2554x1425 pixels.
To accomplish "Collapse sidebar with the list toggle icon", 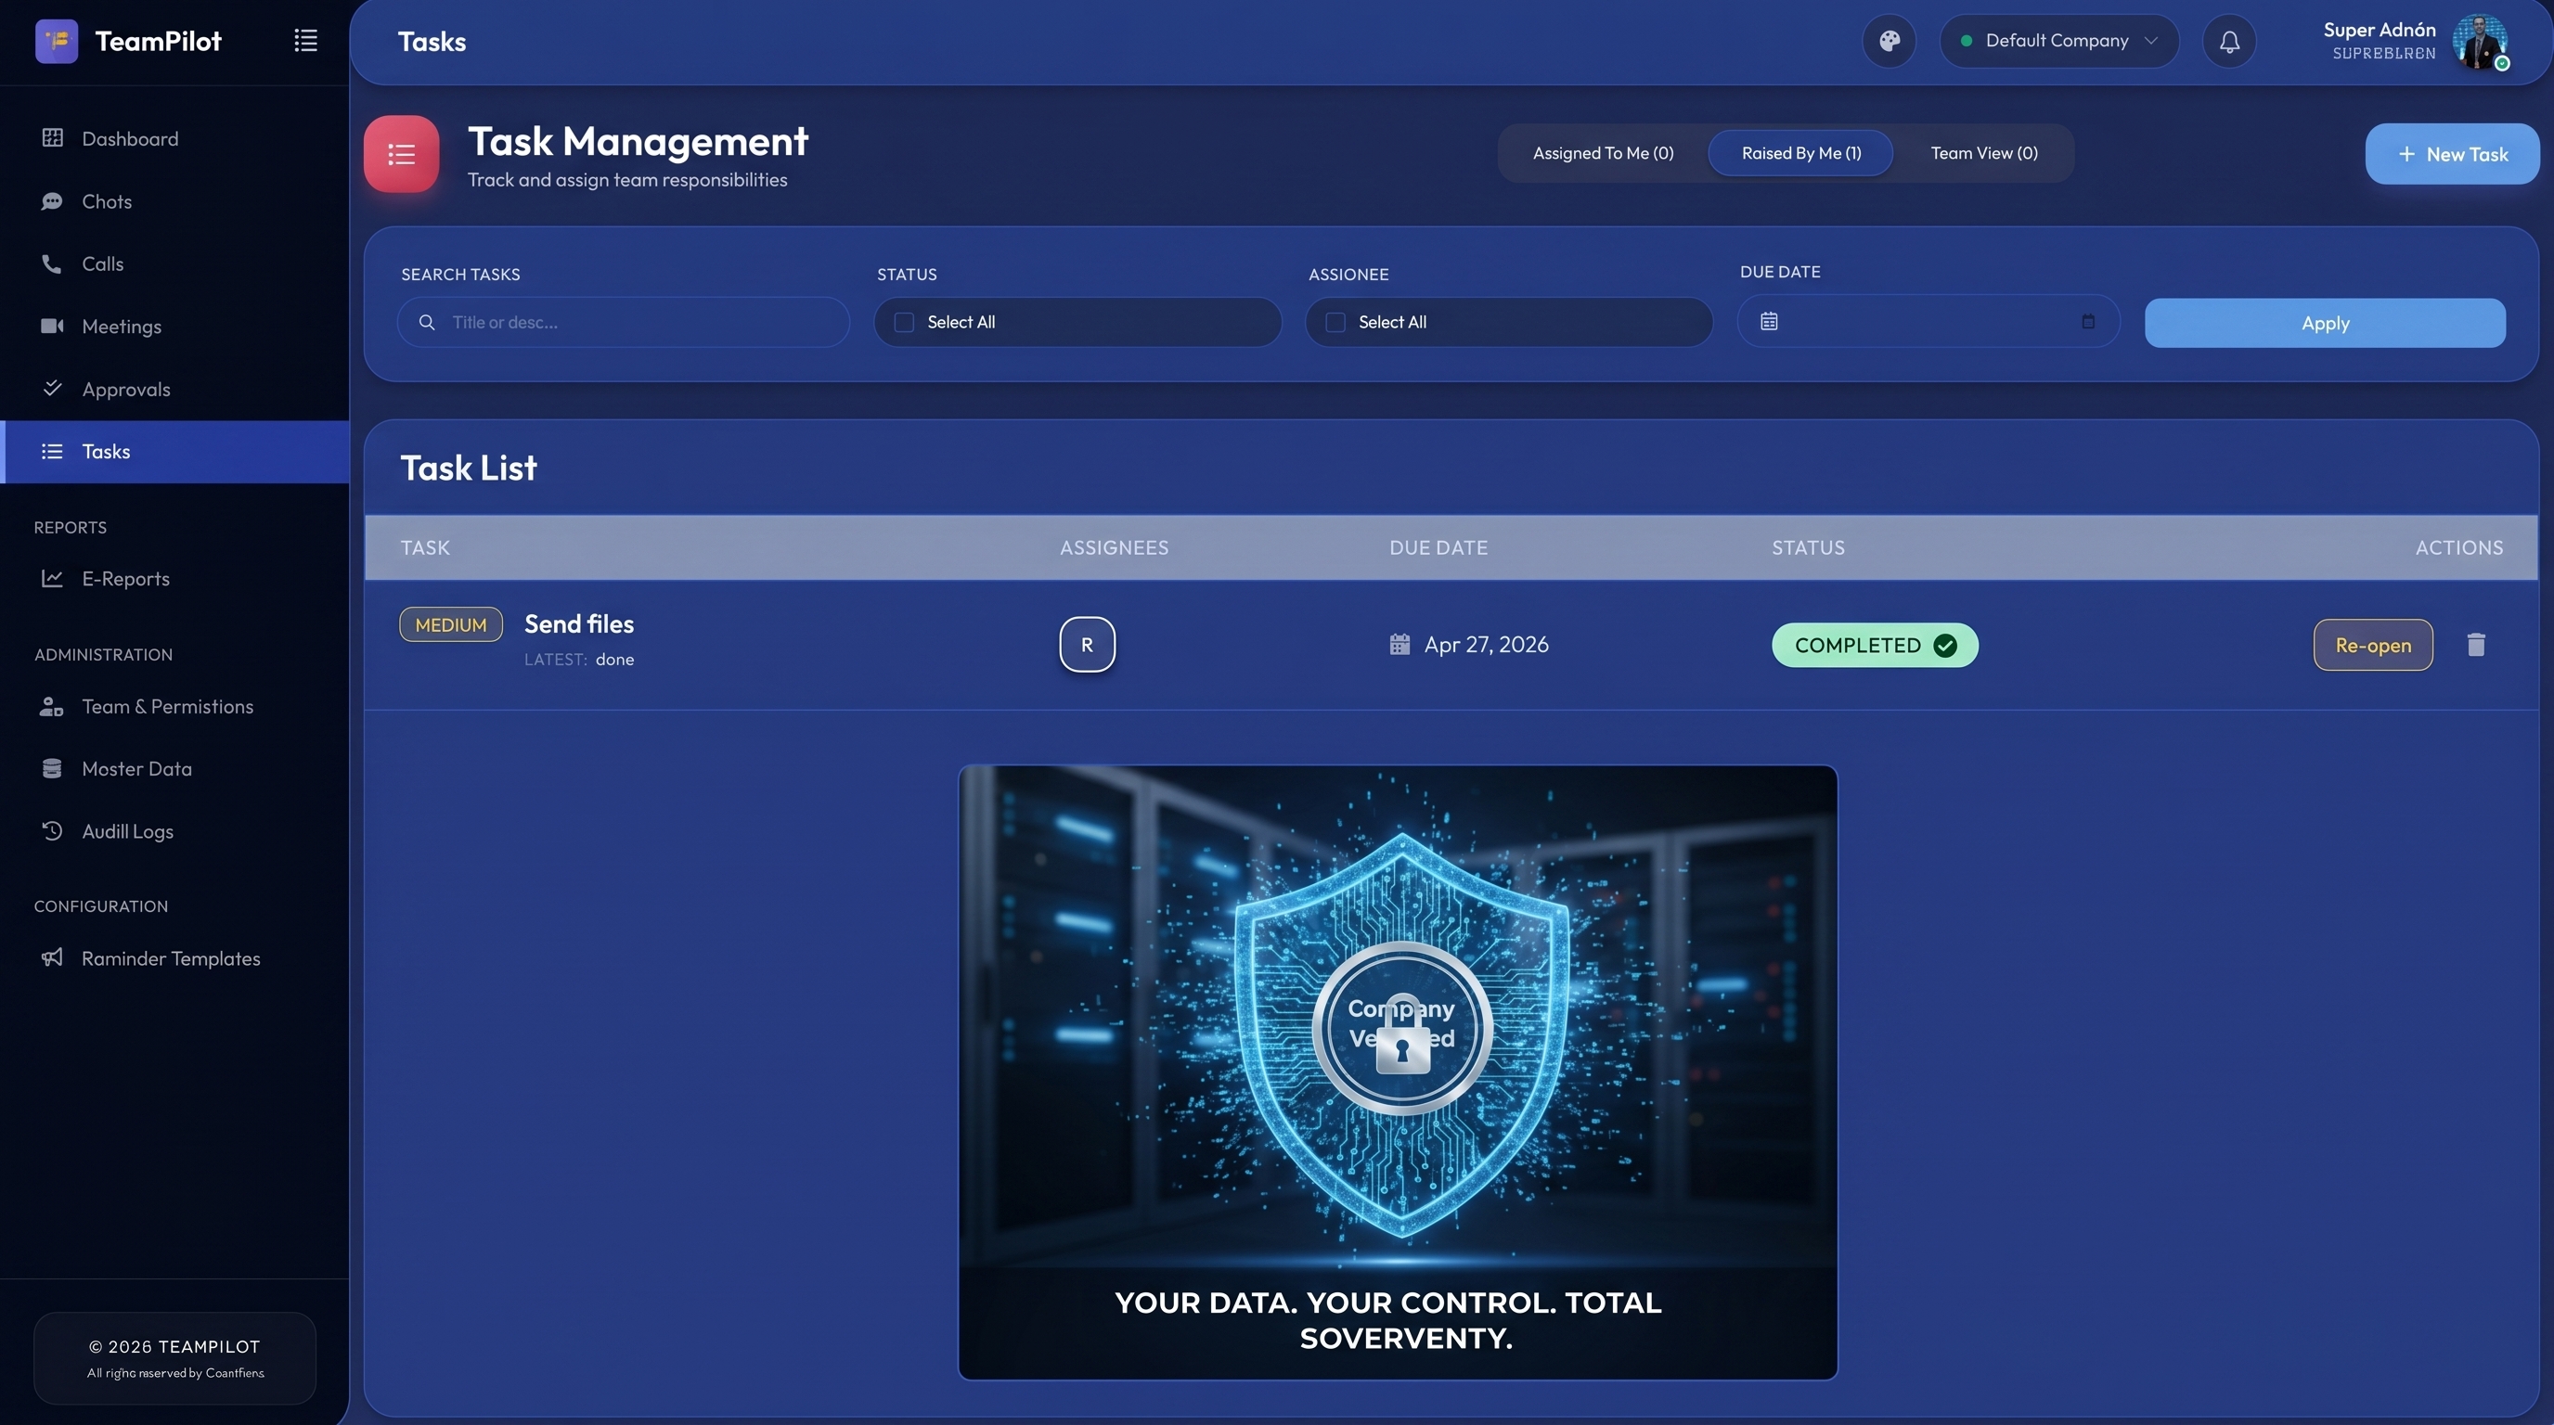I will click(x=305, y=41).
